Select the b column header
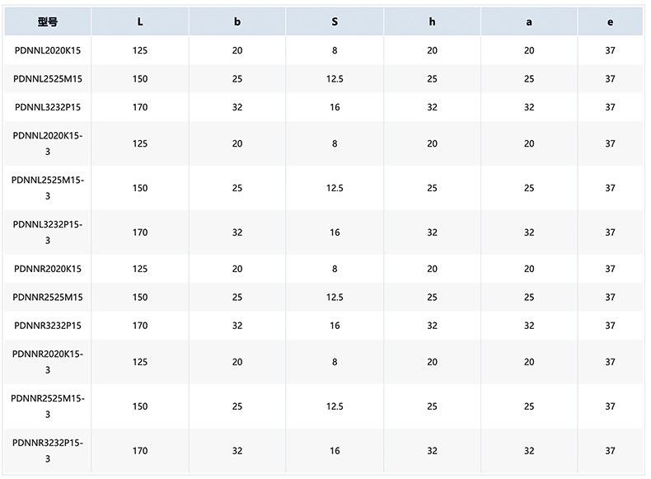 click(x=237, y=22)
